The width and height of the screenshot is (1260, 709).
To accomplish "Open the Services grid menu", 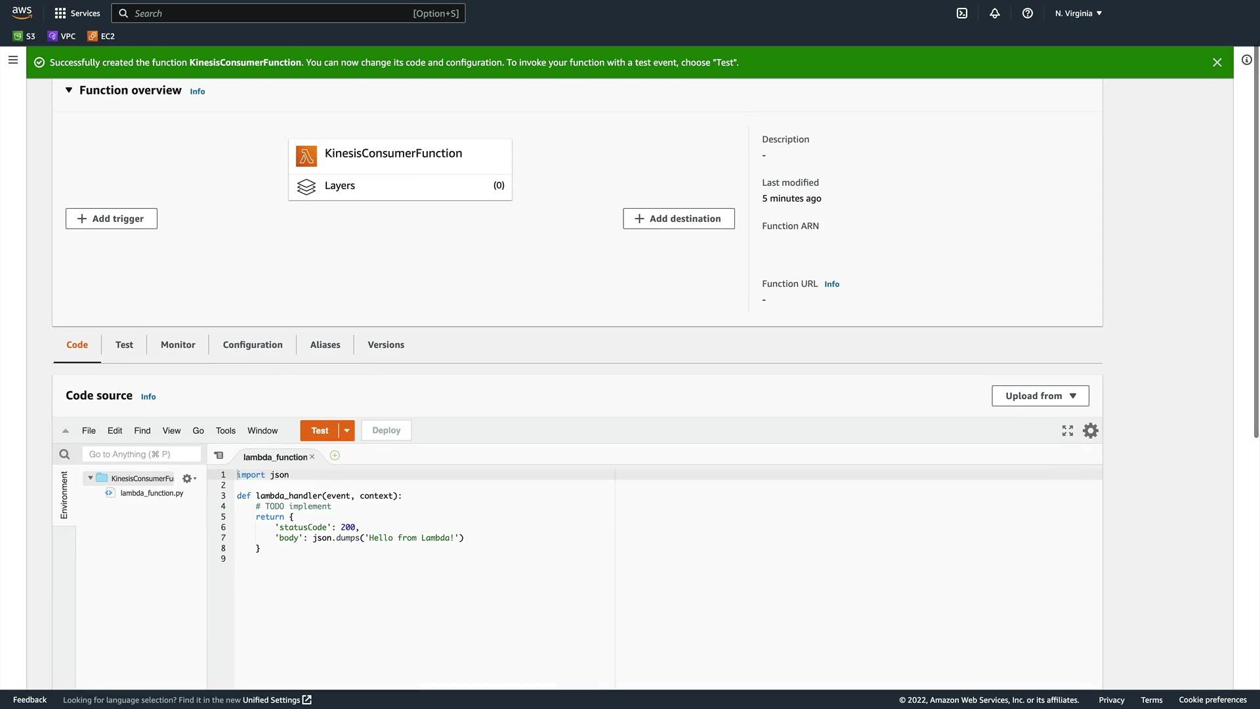I will click(77, 13).
